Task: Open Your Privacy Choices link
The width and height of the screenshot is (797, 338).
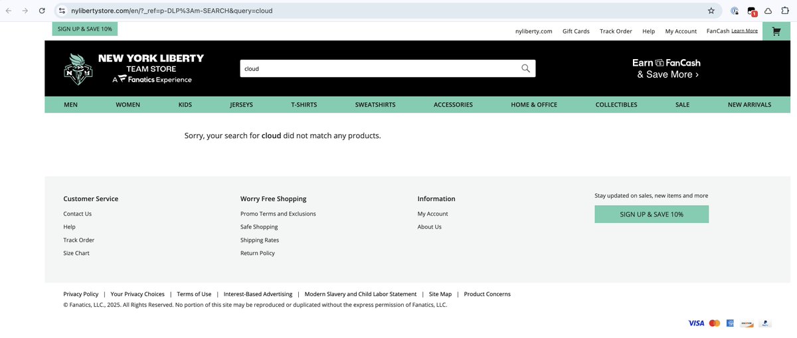Action: click(x=137, y=294)
